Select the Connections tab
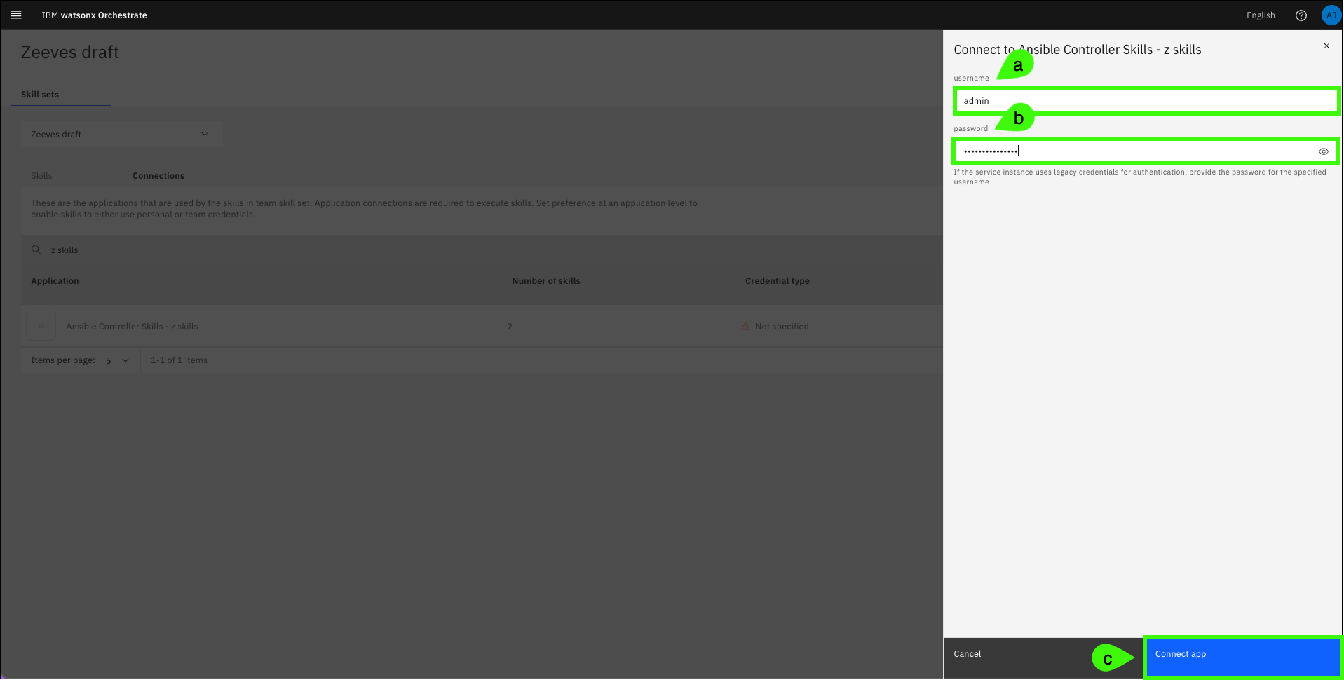Image resolution: width=1344 pixels, height=680 pixels. [158, 176]
